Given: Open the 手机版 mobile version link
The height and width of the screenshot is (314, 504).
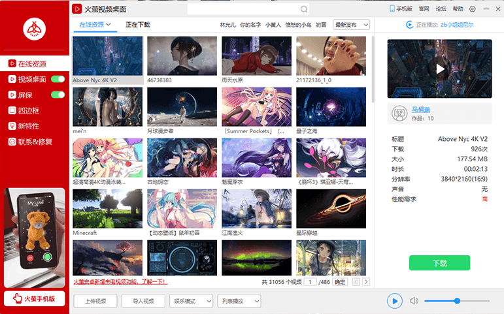Looking at the screenshot, I should click(401, 9).
